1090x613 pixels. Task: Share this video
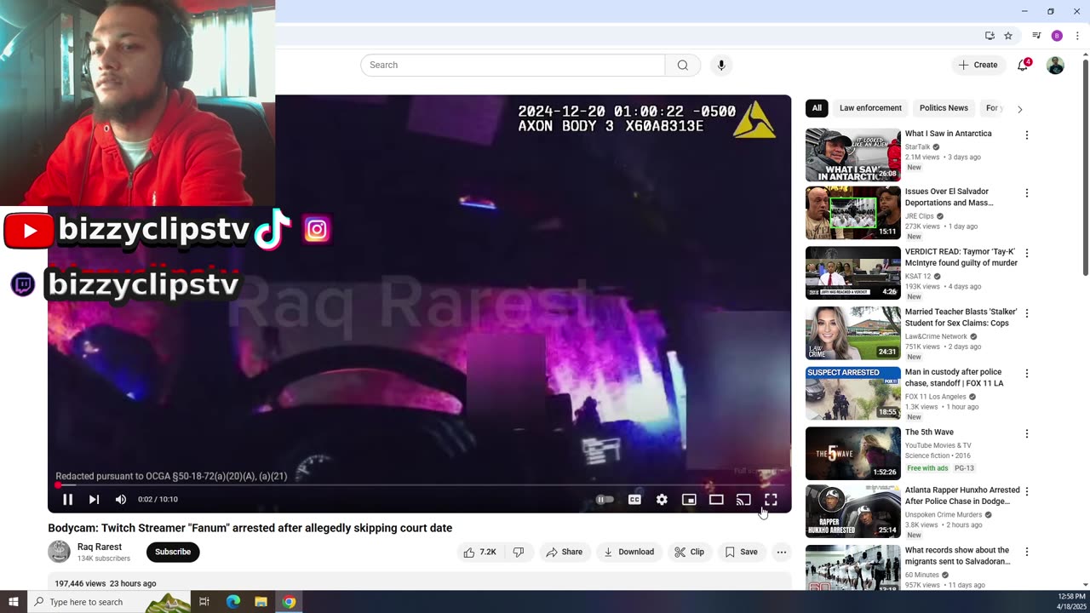click(564, 552)
